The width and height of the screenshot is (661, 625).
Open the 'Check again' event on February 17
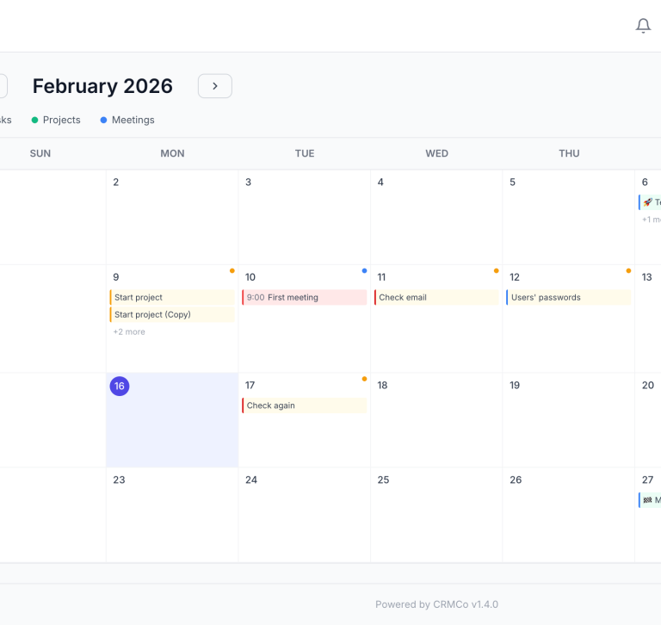coord(305,405)
